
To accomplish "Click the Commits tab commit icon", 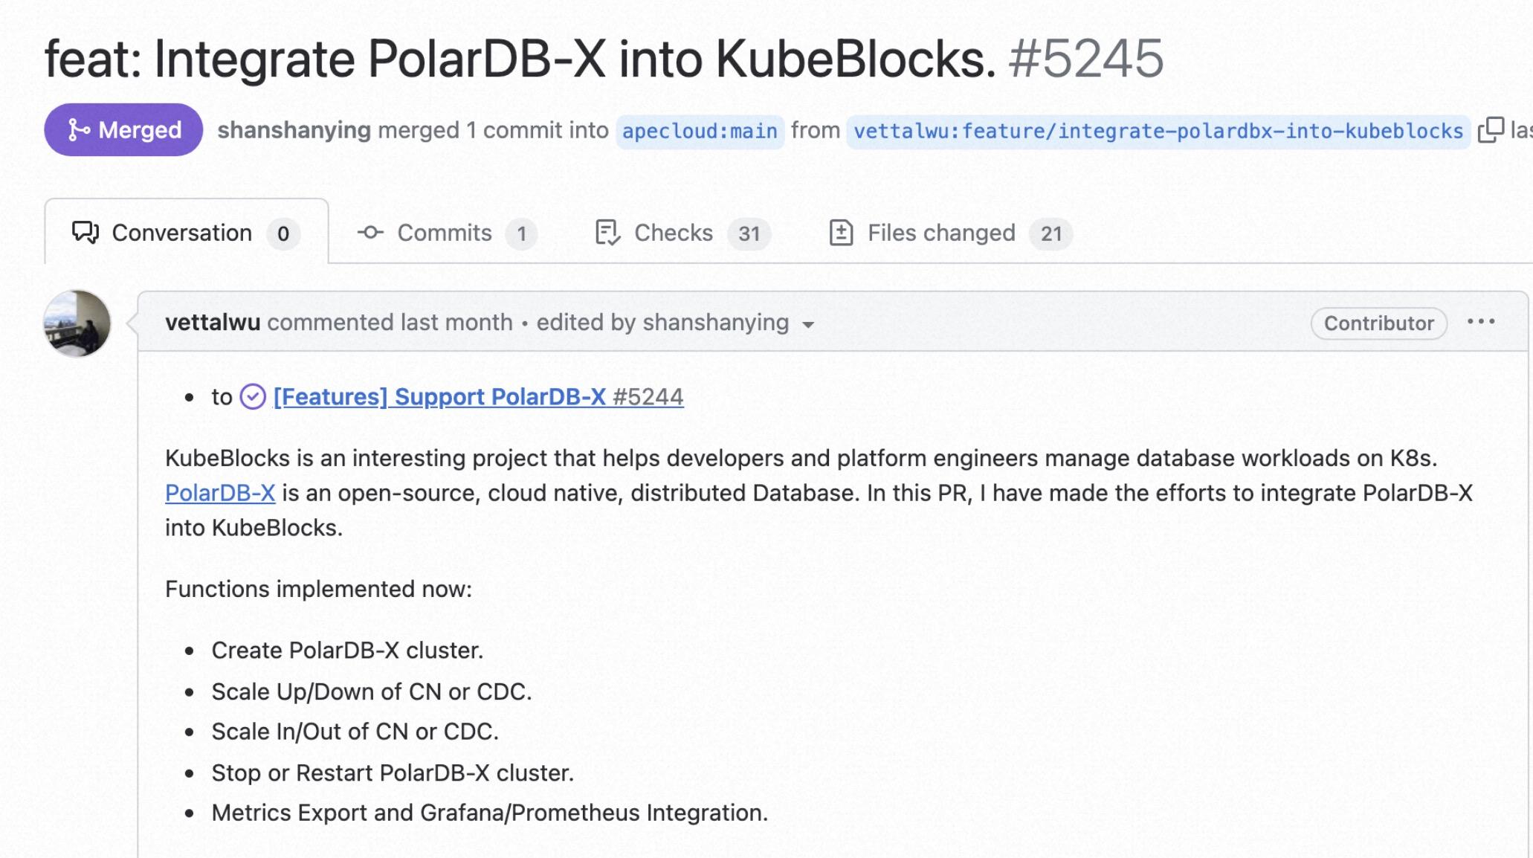I will (x=370, y=233).
